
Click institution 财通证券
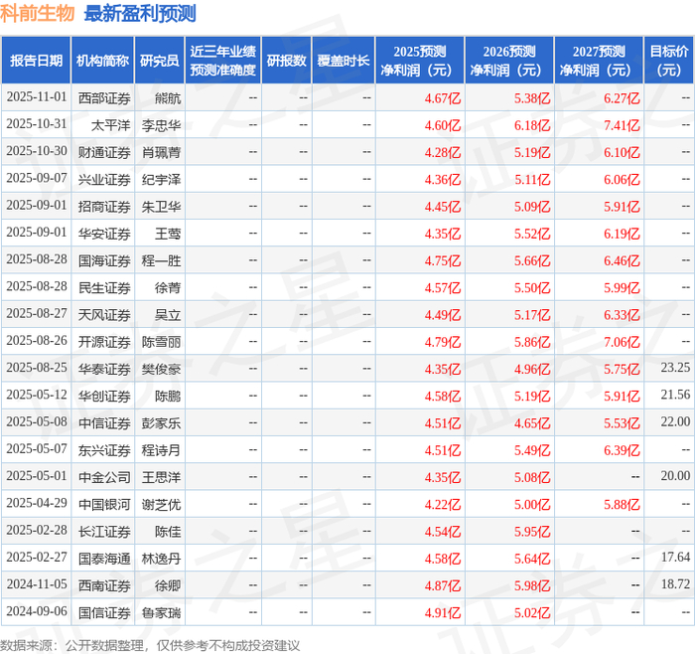pos(104,152)
